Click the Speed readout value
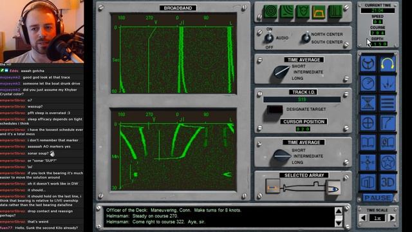412x232 pixels. [378, 21]
